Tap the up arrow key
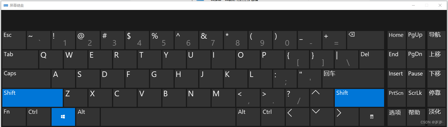This screenshot has height=127, width=448. pos(322,98)
